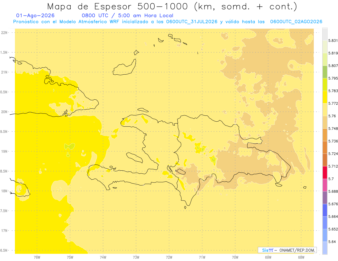The image size is (338, 261).
Task: Pick the bright yellow swatch between 5.783 and 5.772
Action: (x=325, y=97)
